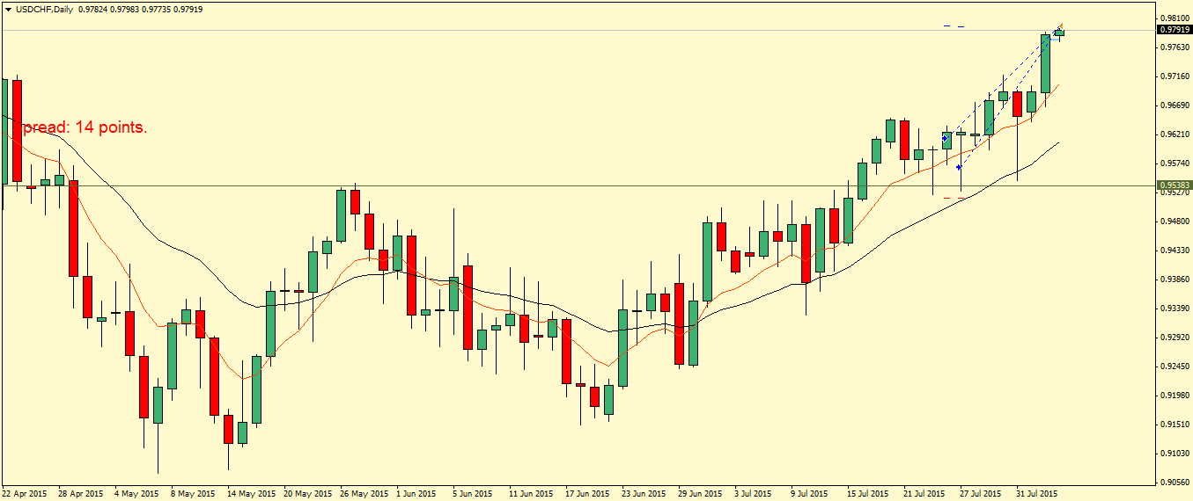Click the 0.95740 price scale label
The width and height of the screenshot is (1193, 501).
click(x=1175, y=163)
